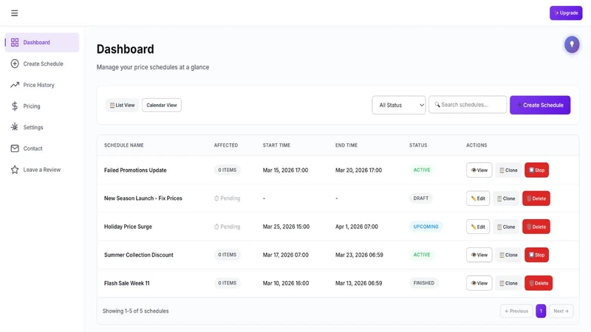591x332 pixels.
Task: Click ACTIVE badge for Failed Promotions Update
Action: coord(422,170)
